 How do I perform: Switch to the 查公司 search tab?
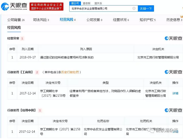75,3
